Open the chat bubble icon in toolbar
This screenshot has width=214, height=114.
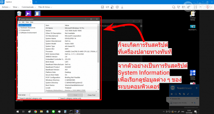coord(174,7)
